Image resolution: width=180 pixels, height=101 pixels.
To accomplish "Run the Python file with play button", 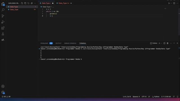I will pyautogui.click(x=169, y=3).
